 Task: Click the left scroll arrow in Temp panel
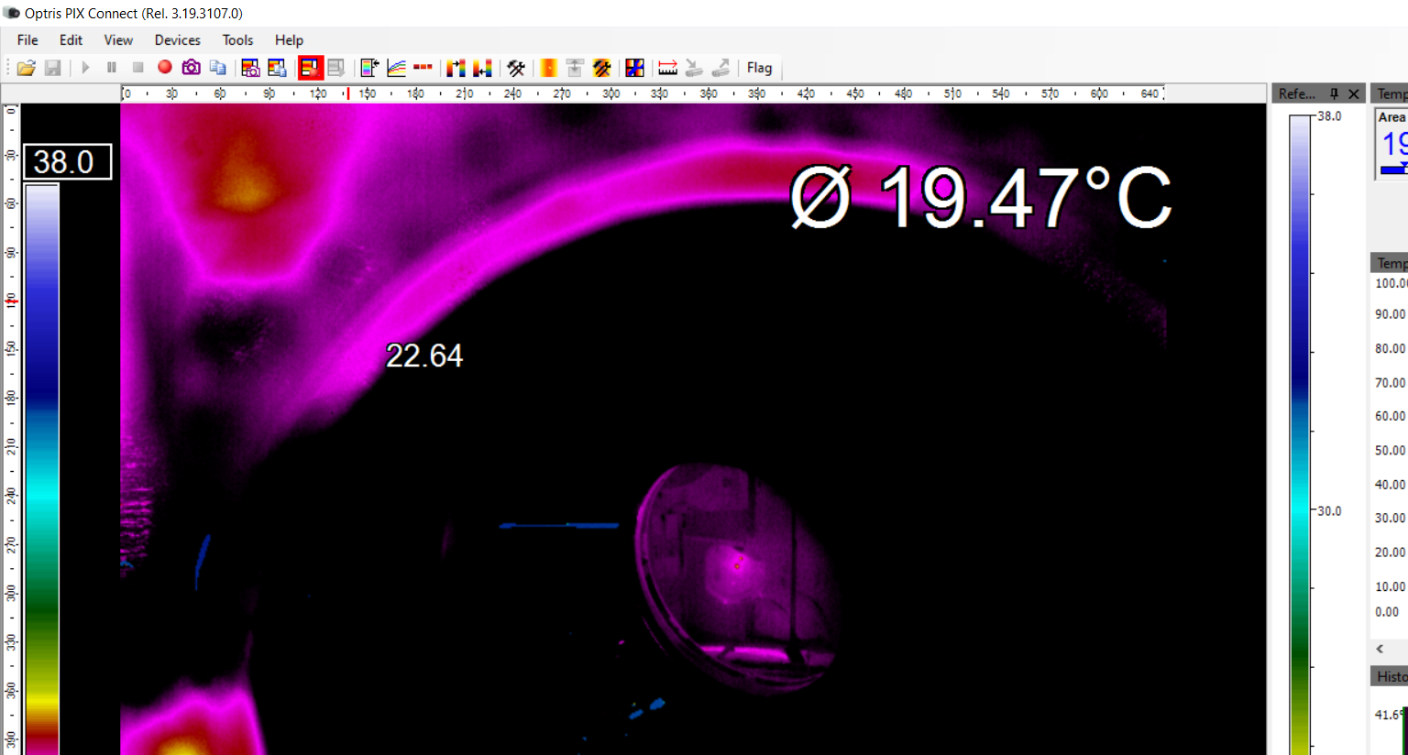pyautogui.click(x=1380, y=649)
